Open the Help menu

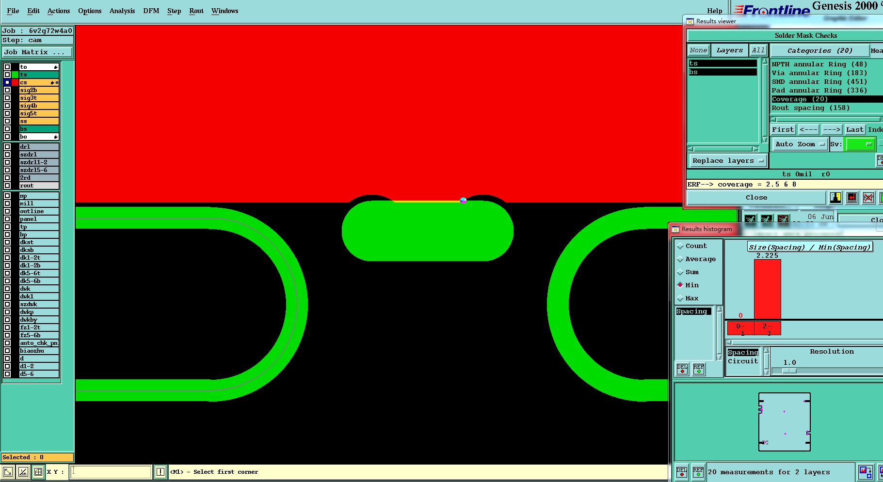(x=714, y=11)
